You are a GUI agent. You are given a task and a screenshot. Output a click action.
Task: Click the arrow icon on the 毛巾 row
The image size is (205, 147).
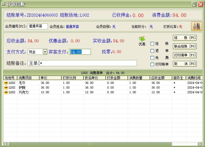[6, 83]
